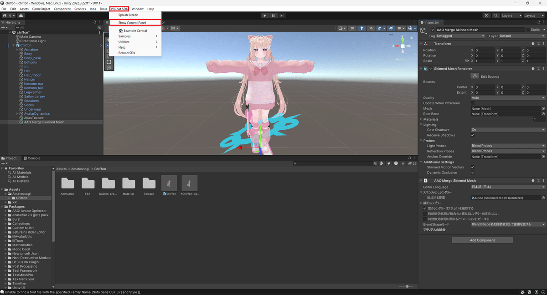The height and width of the screenshot is (295, 547).
Task: Open the global search magnifier icon
Action: (x=495, y=15)
